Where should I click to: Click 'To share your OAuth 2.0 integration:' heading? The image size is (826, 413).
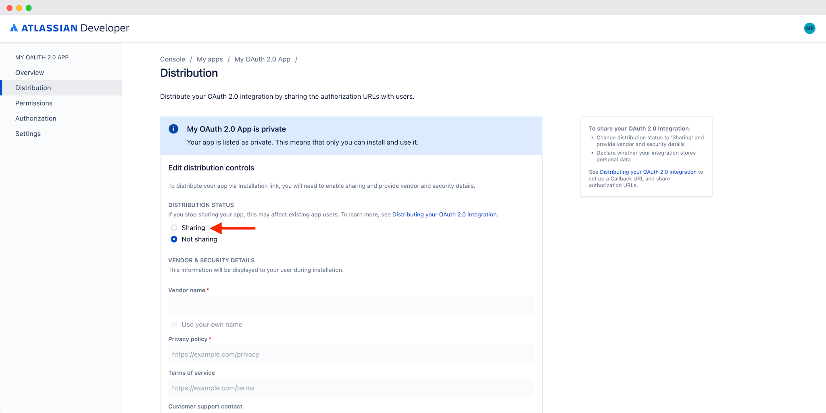640,129
